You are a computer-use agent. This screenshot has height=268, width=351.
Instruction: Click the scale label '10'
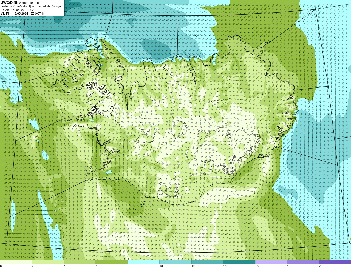point(161,266)
